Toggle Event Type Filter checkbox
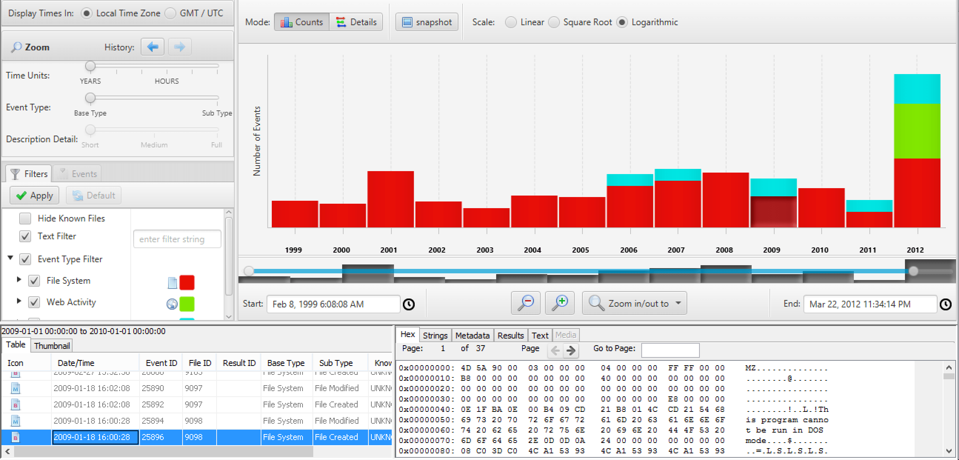The width and height of the screenshot is (959, 460). [x=25, y=259]
